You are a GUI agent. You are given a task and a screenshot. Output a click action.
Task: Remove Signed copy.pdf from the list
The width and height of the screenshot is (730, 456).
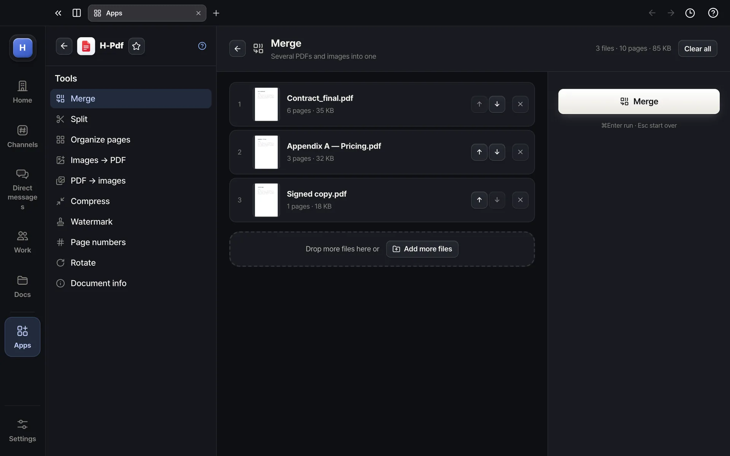(x=520, y=200)
